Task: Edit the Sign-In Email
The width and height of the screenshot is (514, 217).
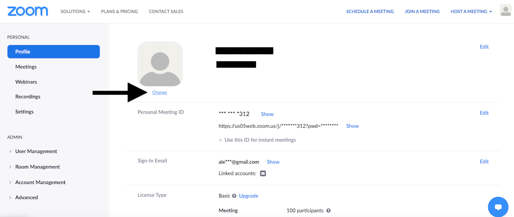Action: (484, 161)
